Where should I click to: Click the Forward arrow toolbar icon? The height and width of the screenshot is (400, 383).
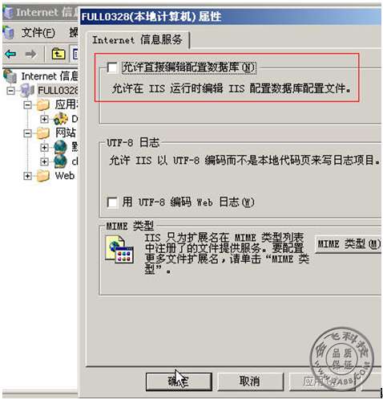pyautogui.click(x=30, y=55)
